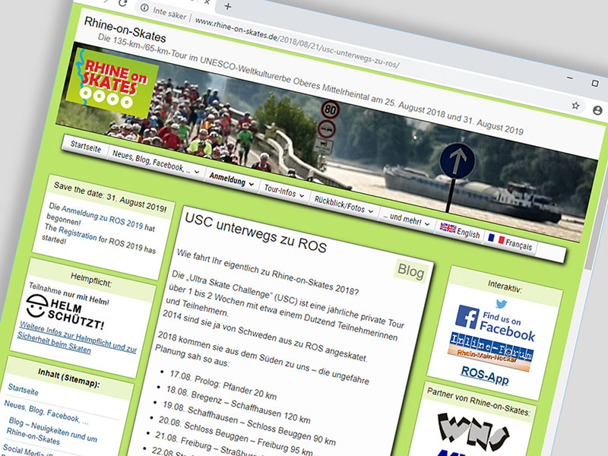Viewport: 608px width, 456px height.
Task: Click the 'Helm schützt!' helmet logo
Action: pyautogui.click(x=65, y=312)
